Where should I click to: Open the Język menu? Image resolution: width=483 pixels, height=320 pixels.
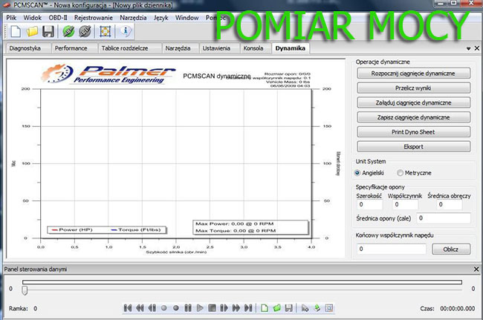(x=161, y=18)
